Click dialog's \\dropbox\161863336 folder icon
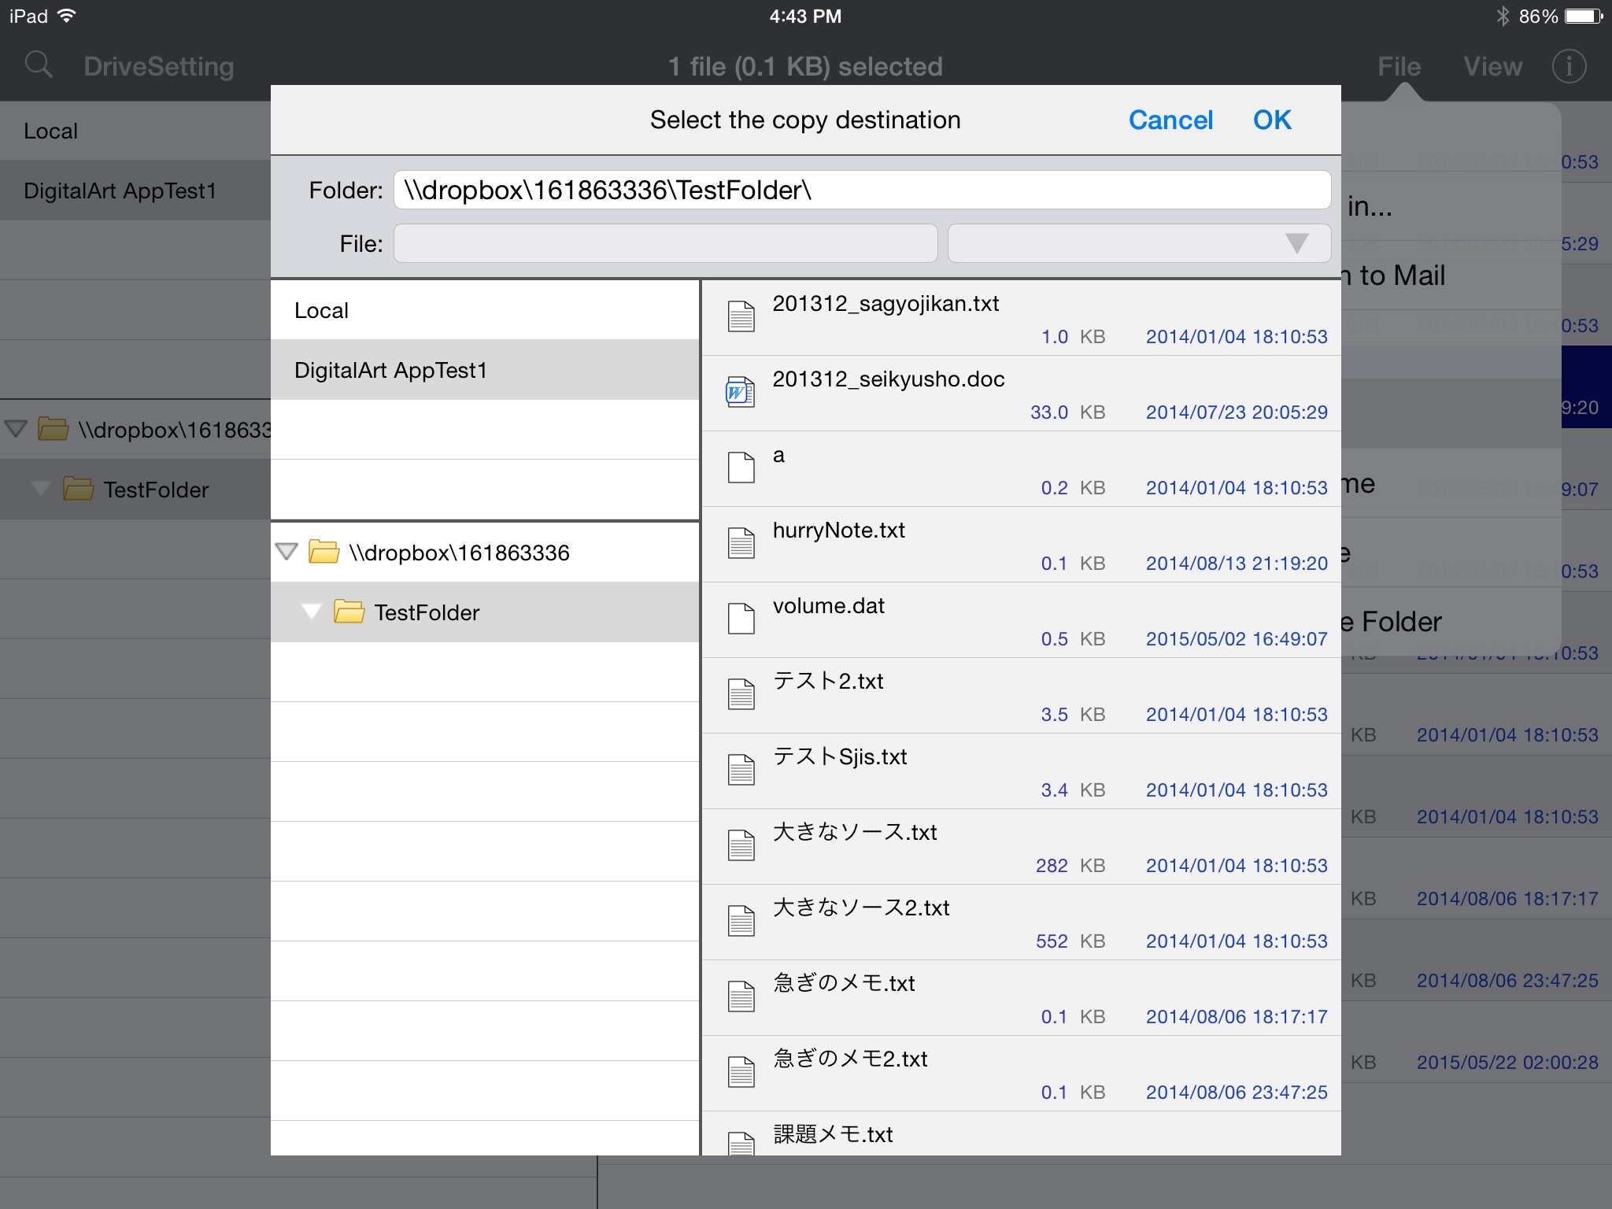Image resolution: width=1612 pixels, height=1209 pixels. 324,552
